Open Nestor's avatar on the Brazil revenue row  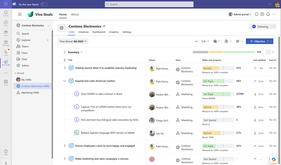pyautogui.click(x=152, y=94)
